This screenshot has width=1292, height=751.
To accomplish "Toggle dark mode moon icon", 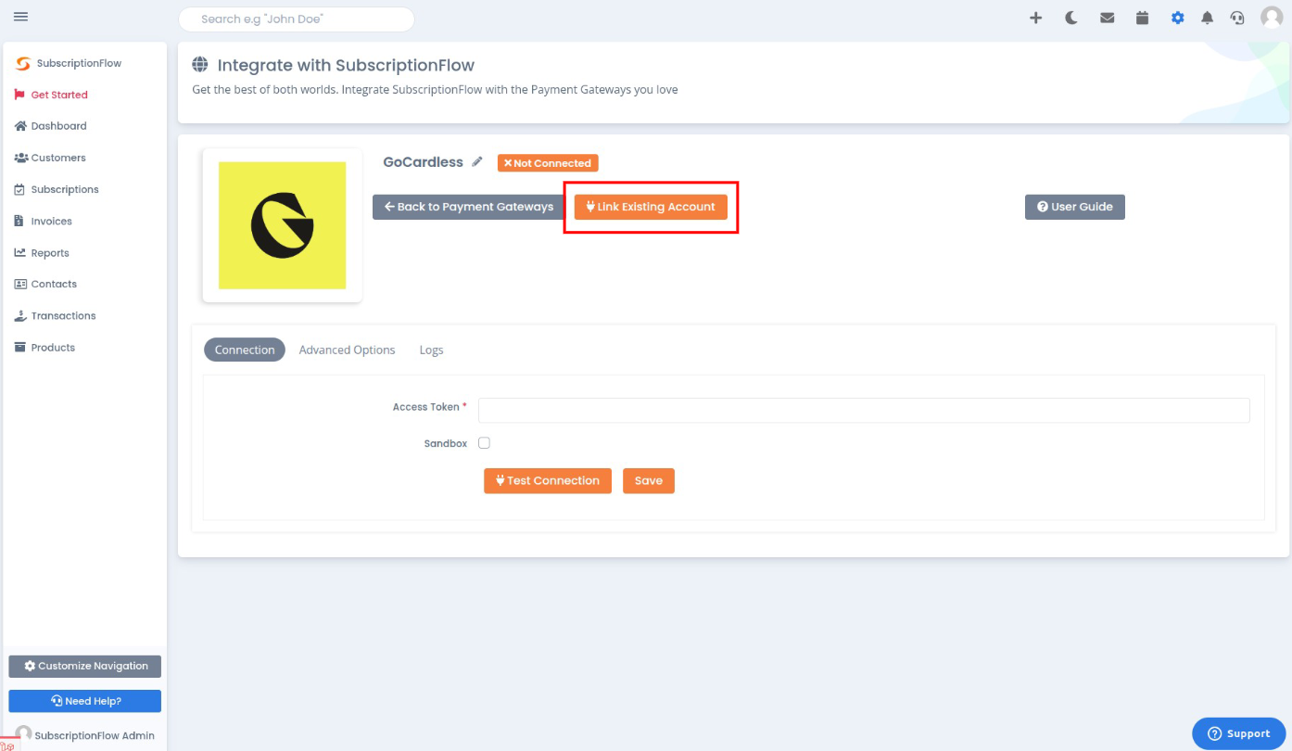I will point(1071,18).
